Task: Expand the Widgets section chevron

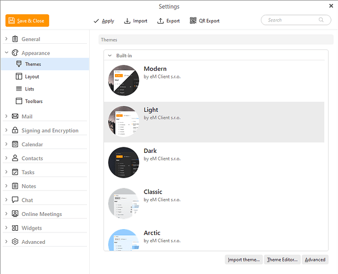Action: coord(6,227)
